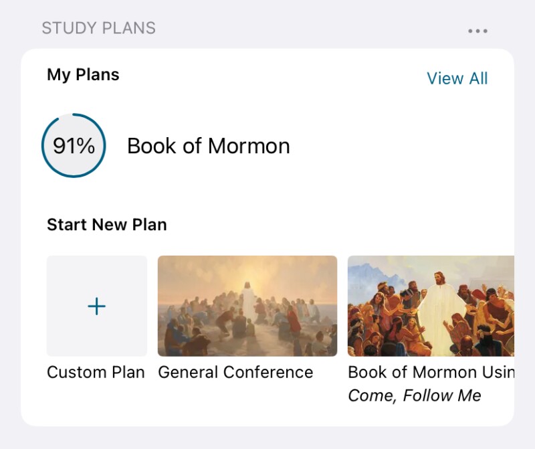Open the Study Plans three-dot options menu

click(477, 31)
